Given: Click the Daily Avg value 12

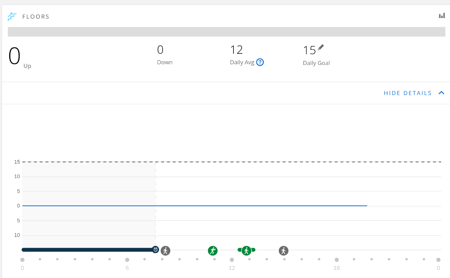Looking at the screenshot, I should click(x=237, y=50).
